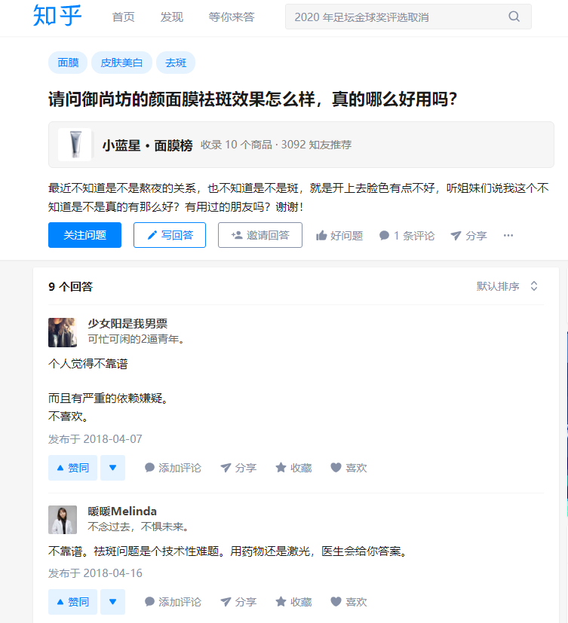The image size is (568, 623).
Task: Select the 皮肤美白 topic tag
Action: (121, 63)
